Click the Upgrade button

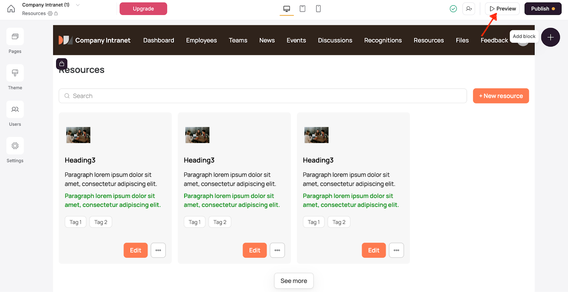click(143, 9)
